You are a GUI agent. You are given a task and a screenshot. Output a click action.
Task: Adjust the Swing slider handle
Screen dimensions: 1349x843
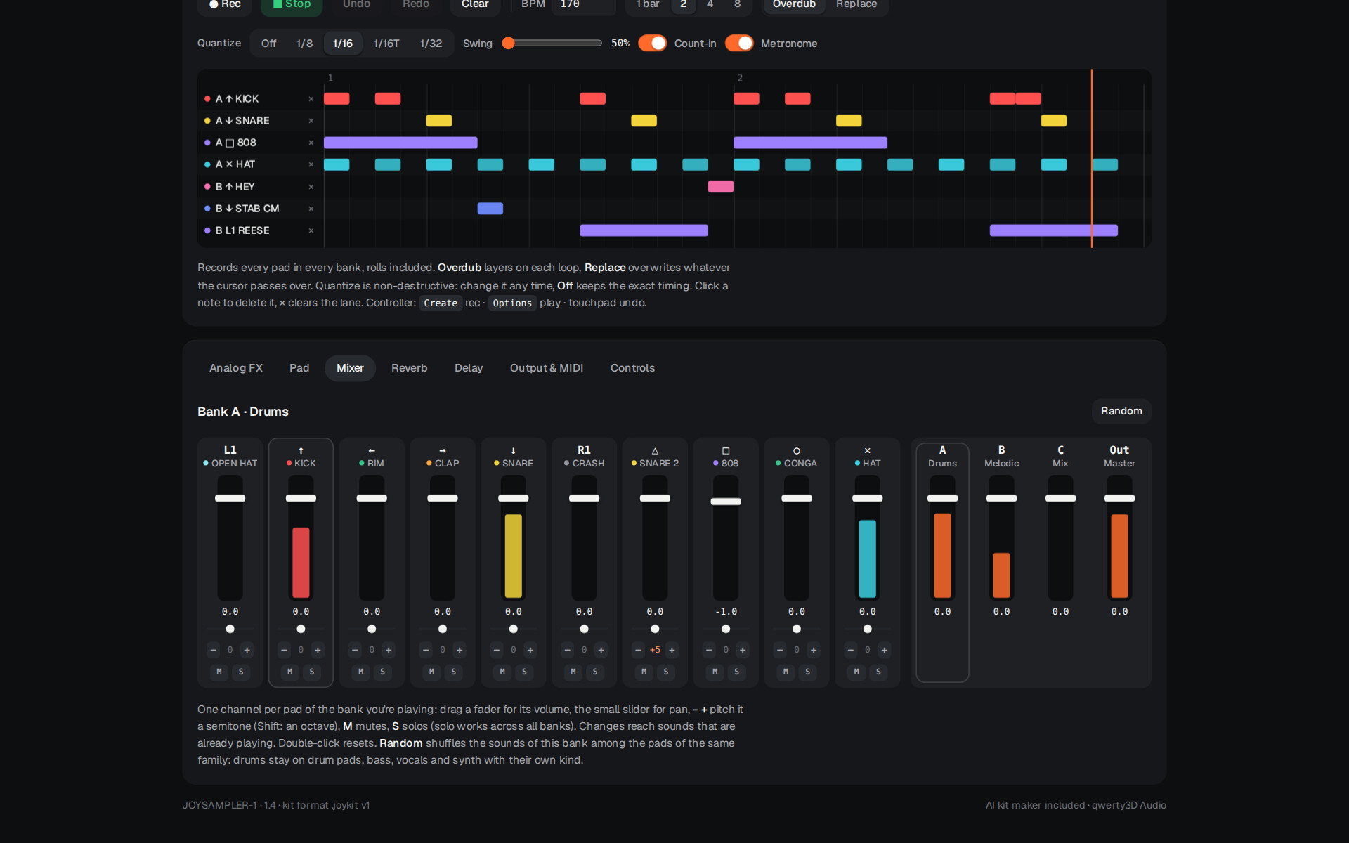(509, 43)
